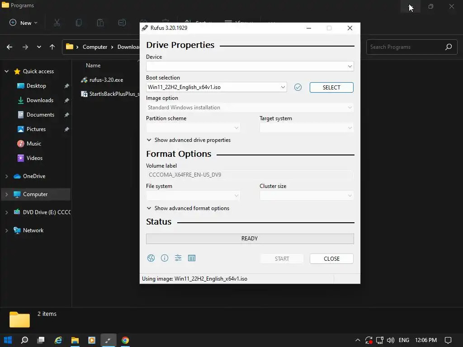Click the Name column header
This screenshot has height=347, width=463.
pyautogui.click(x=93, y=66)
